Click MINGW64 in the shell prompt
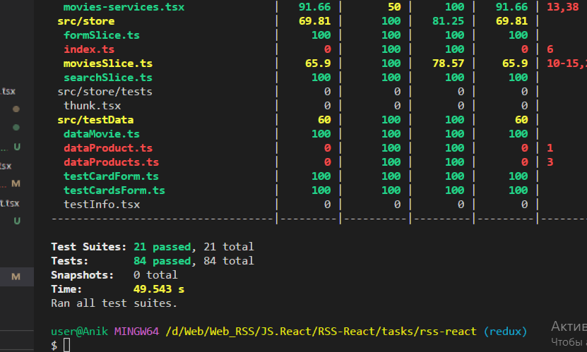The image size is (587, 352). pos(136,332)
